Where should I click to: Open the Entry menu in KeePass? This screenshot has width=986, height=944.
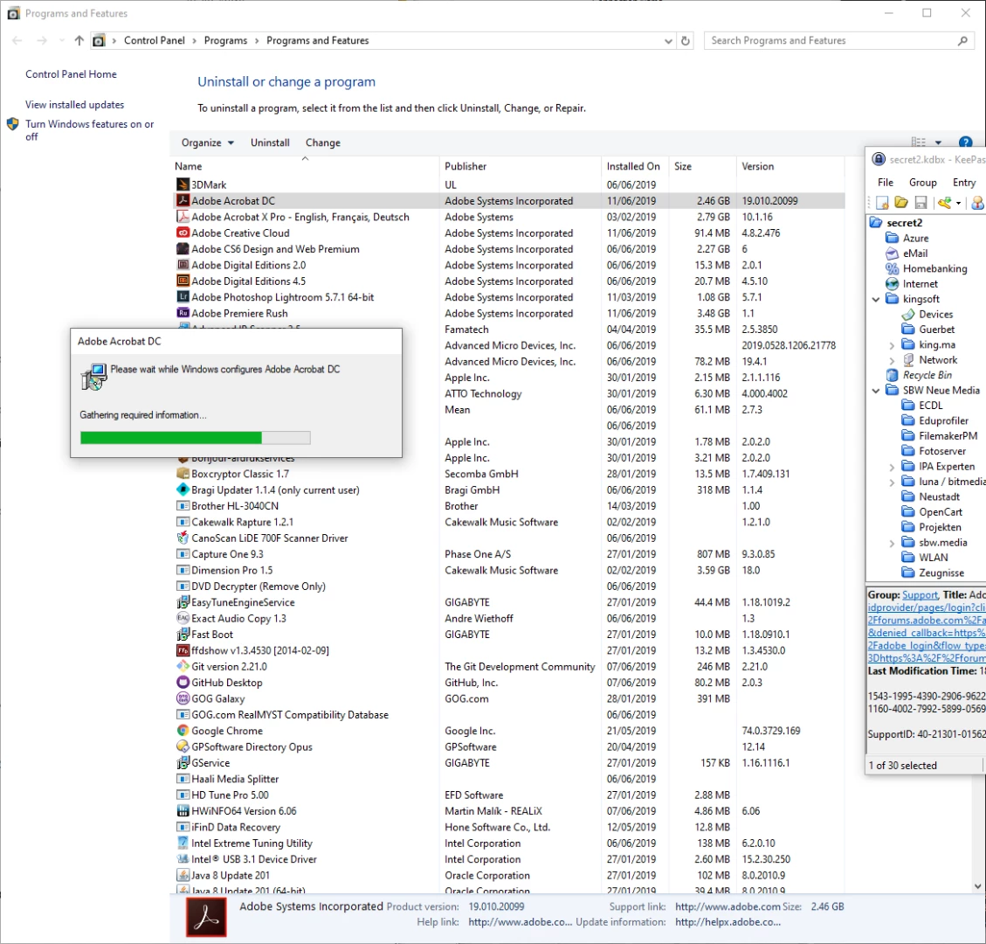964,183
